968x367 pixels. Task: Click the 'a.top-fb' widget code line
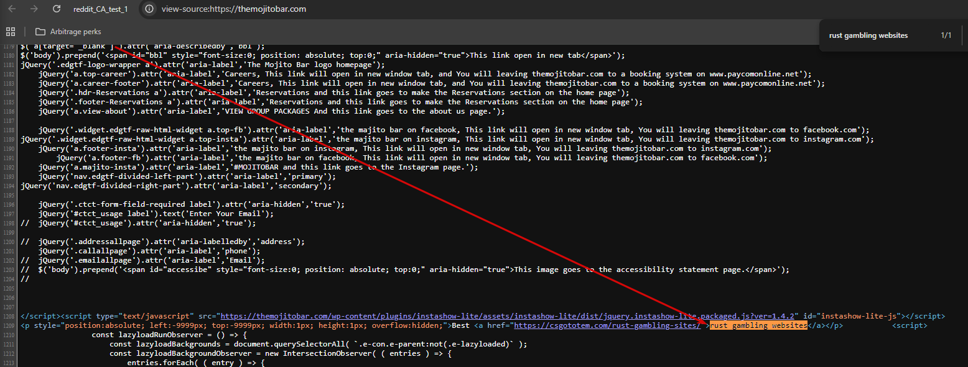point(454,130)
